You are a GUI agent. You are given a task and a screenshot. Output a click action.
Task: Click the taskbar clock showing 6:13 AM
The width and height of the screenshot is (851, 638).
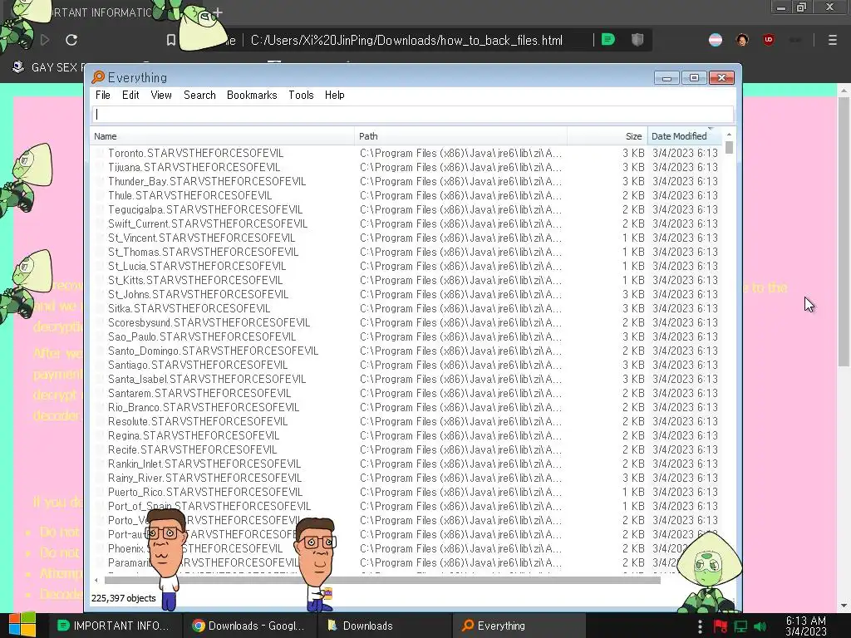[x=806, y=626]
